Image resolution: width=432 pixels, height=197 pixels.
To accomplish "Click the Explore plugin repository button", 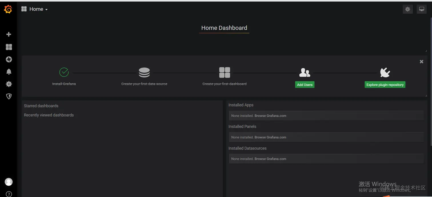I will coord(385,85).
